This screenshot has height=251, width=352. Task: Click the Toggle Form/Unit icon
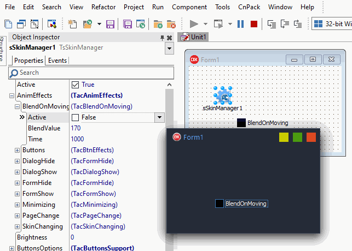pyautogui.click(x=34, y=24)
